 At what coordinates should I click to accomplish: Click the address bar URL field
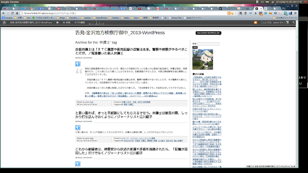[124, 13]
